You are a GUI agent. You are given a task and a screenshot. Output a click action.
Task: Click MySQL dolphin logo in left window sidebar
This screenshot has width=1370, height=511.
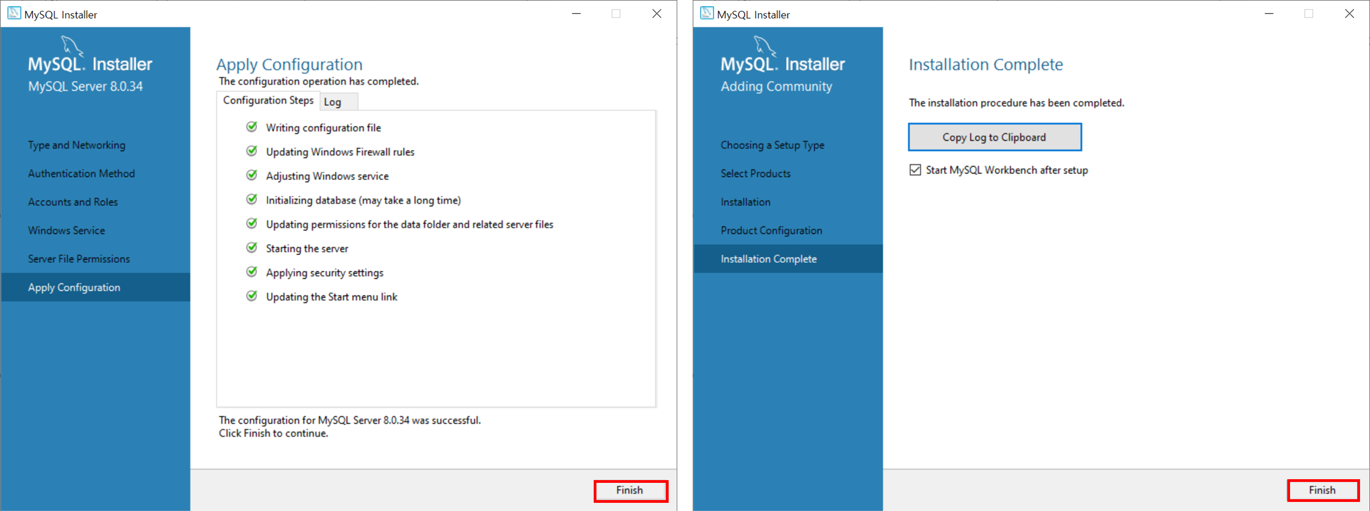[x=72, y=46]
